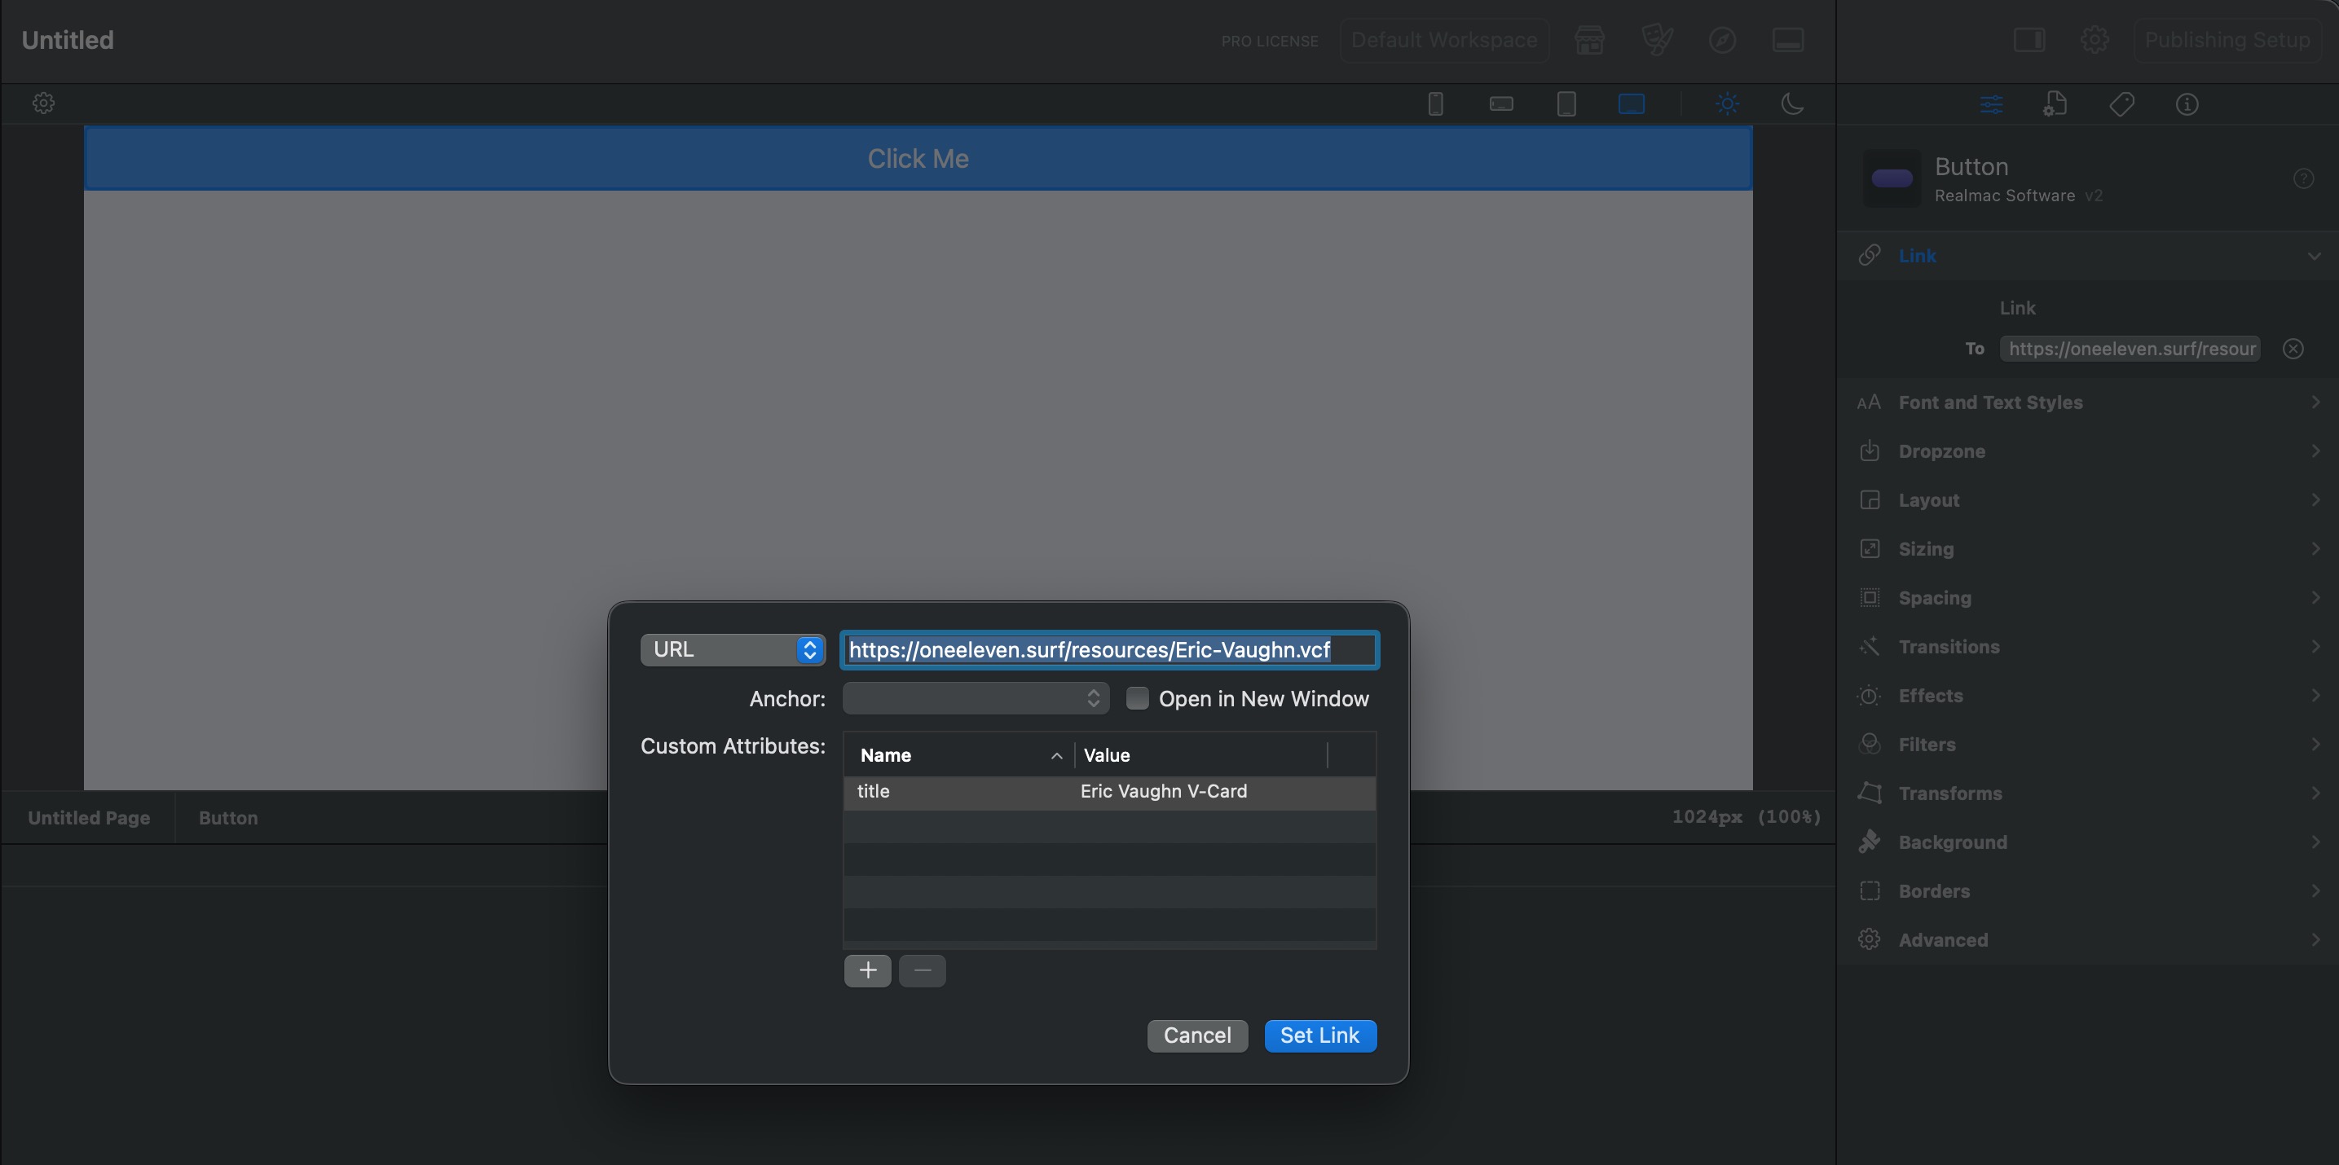
Task: Click the canvas settings gear icon
Action: 43,103
